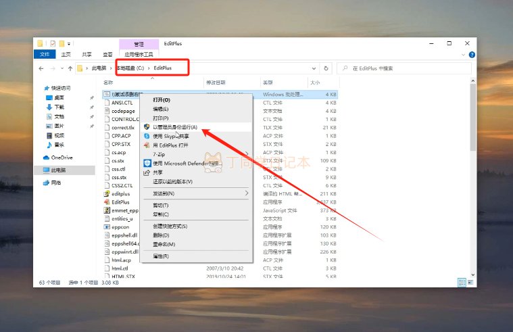Click the New Folder icon in title bar

[62, 43]
